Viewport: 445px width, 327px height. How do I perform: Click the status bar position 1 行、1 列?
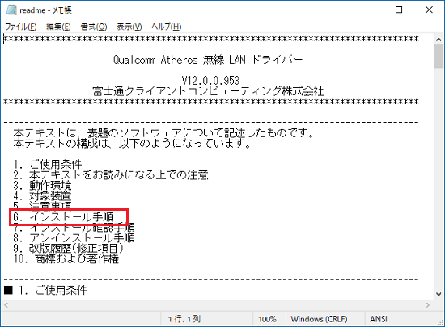click(x=184, y=319)
